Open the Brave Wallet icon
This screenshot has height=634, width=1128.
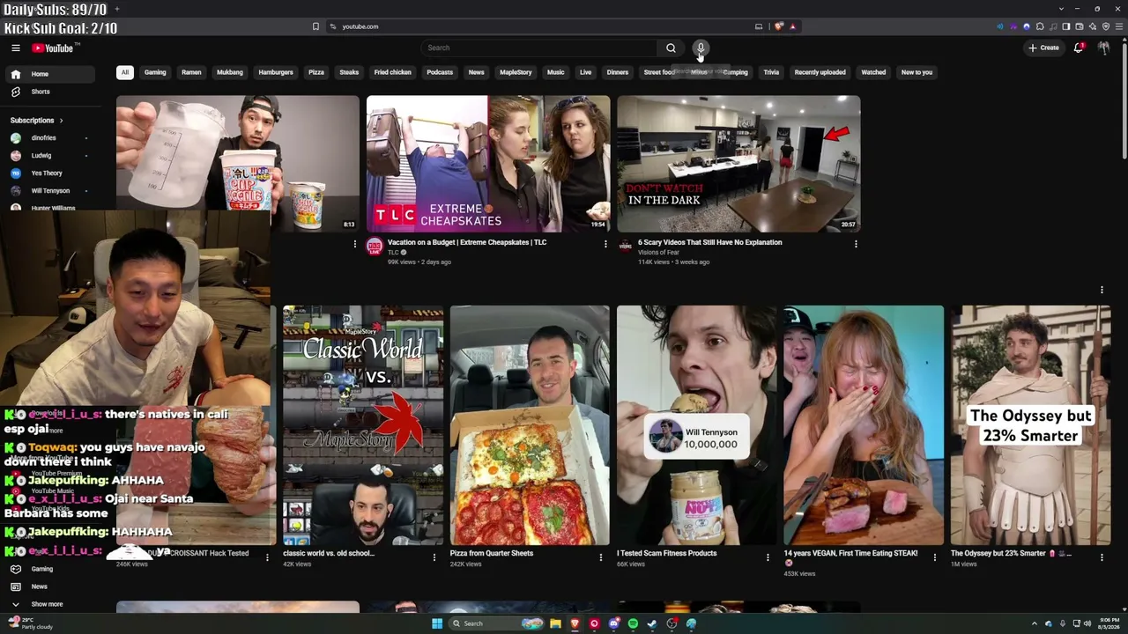pyautogui.click(x=1080, y=26)
